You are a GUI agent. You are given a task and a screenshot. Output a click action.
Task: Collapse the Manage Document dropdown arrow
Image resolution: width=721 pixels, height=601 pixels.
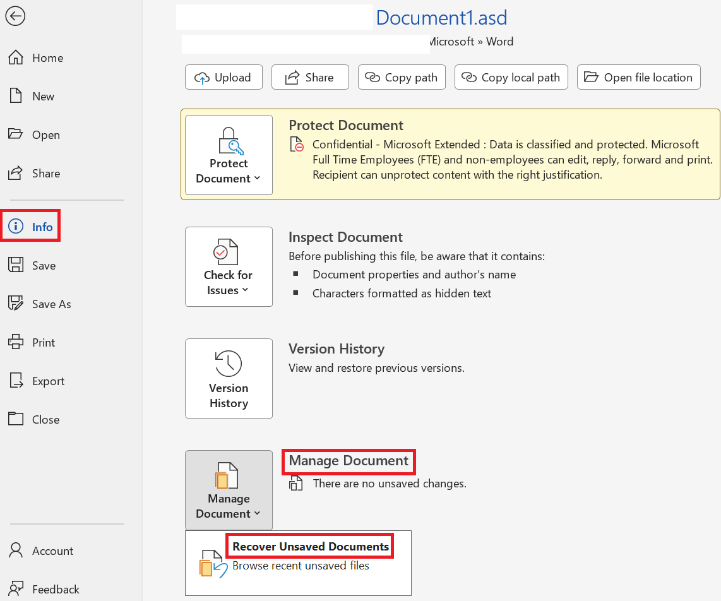click(257, 513)
